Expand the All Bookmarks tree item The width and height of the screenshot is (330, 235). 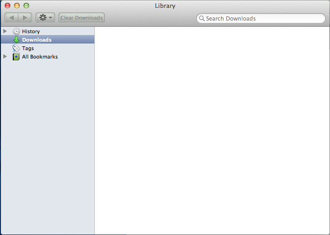[5, 57]
